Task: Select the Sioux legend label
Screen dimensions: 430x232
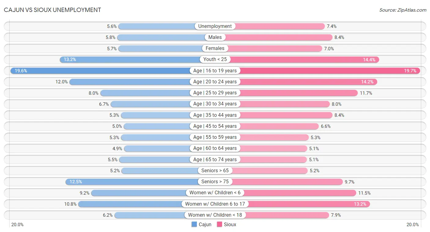Action: [x=230, y=224]
